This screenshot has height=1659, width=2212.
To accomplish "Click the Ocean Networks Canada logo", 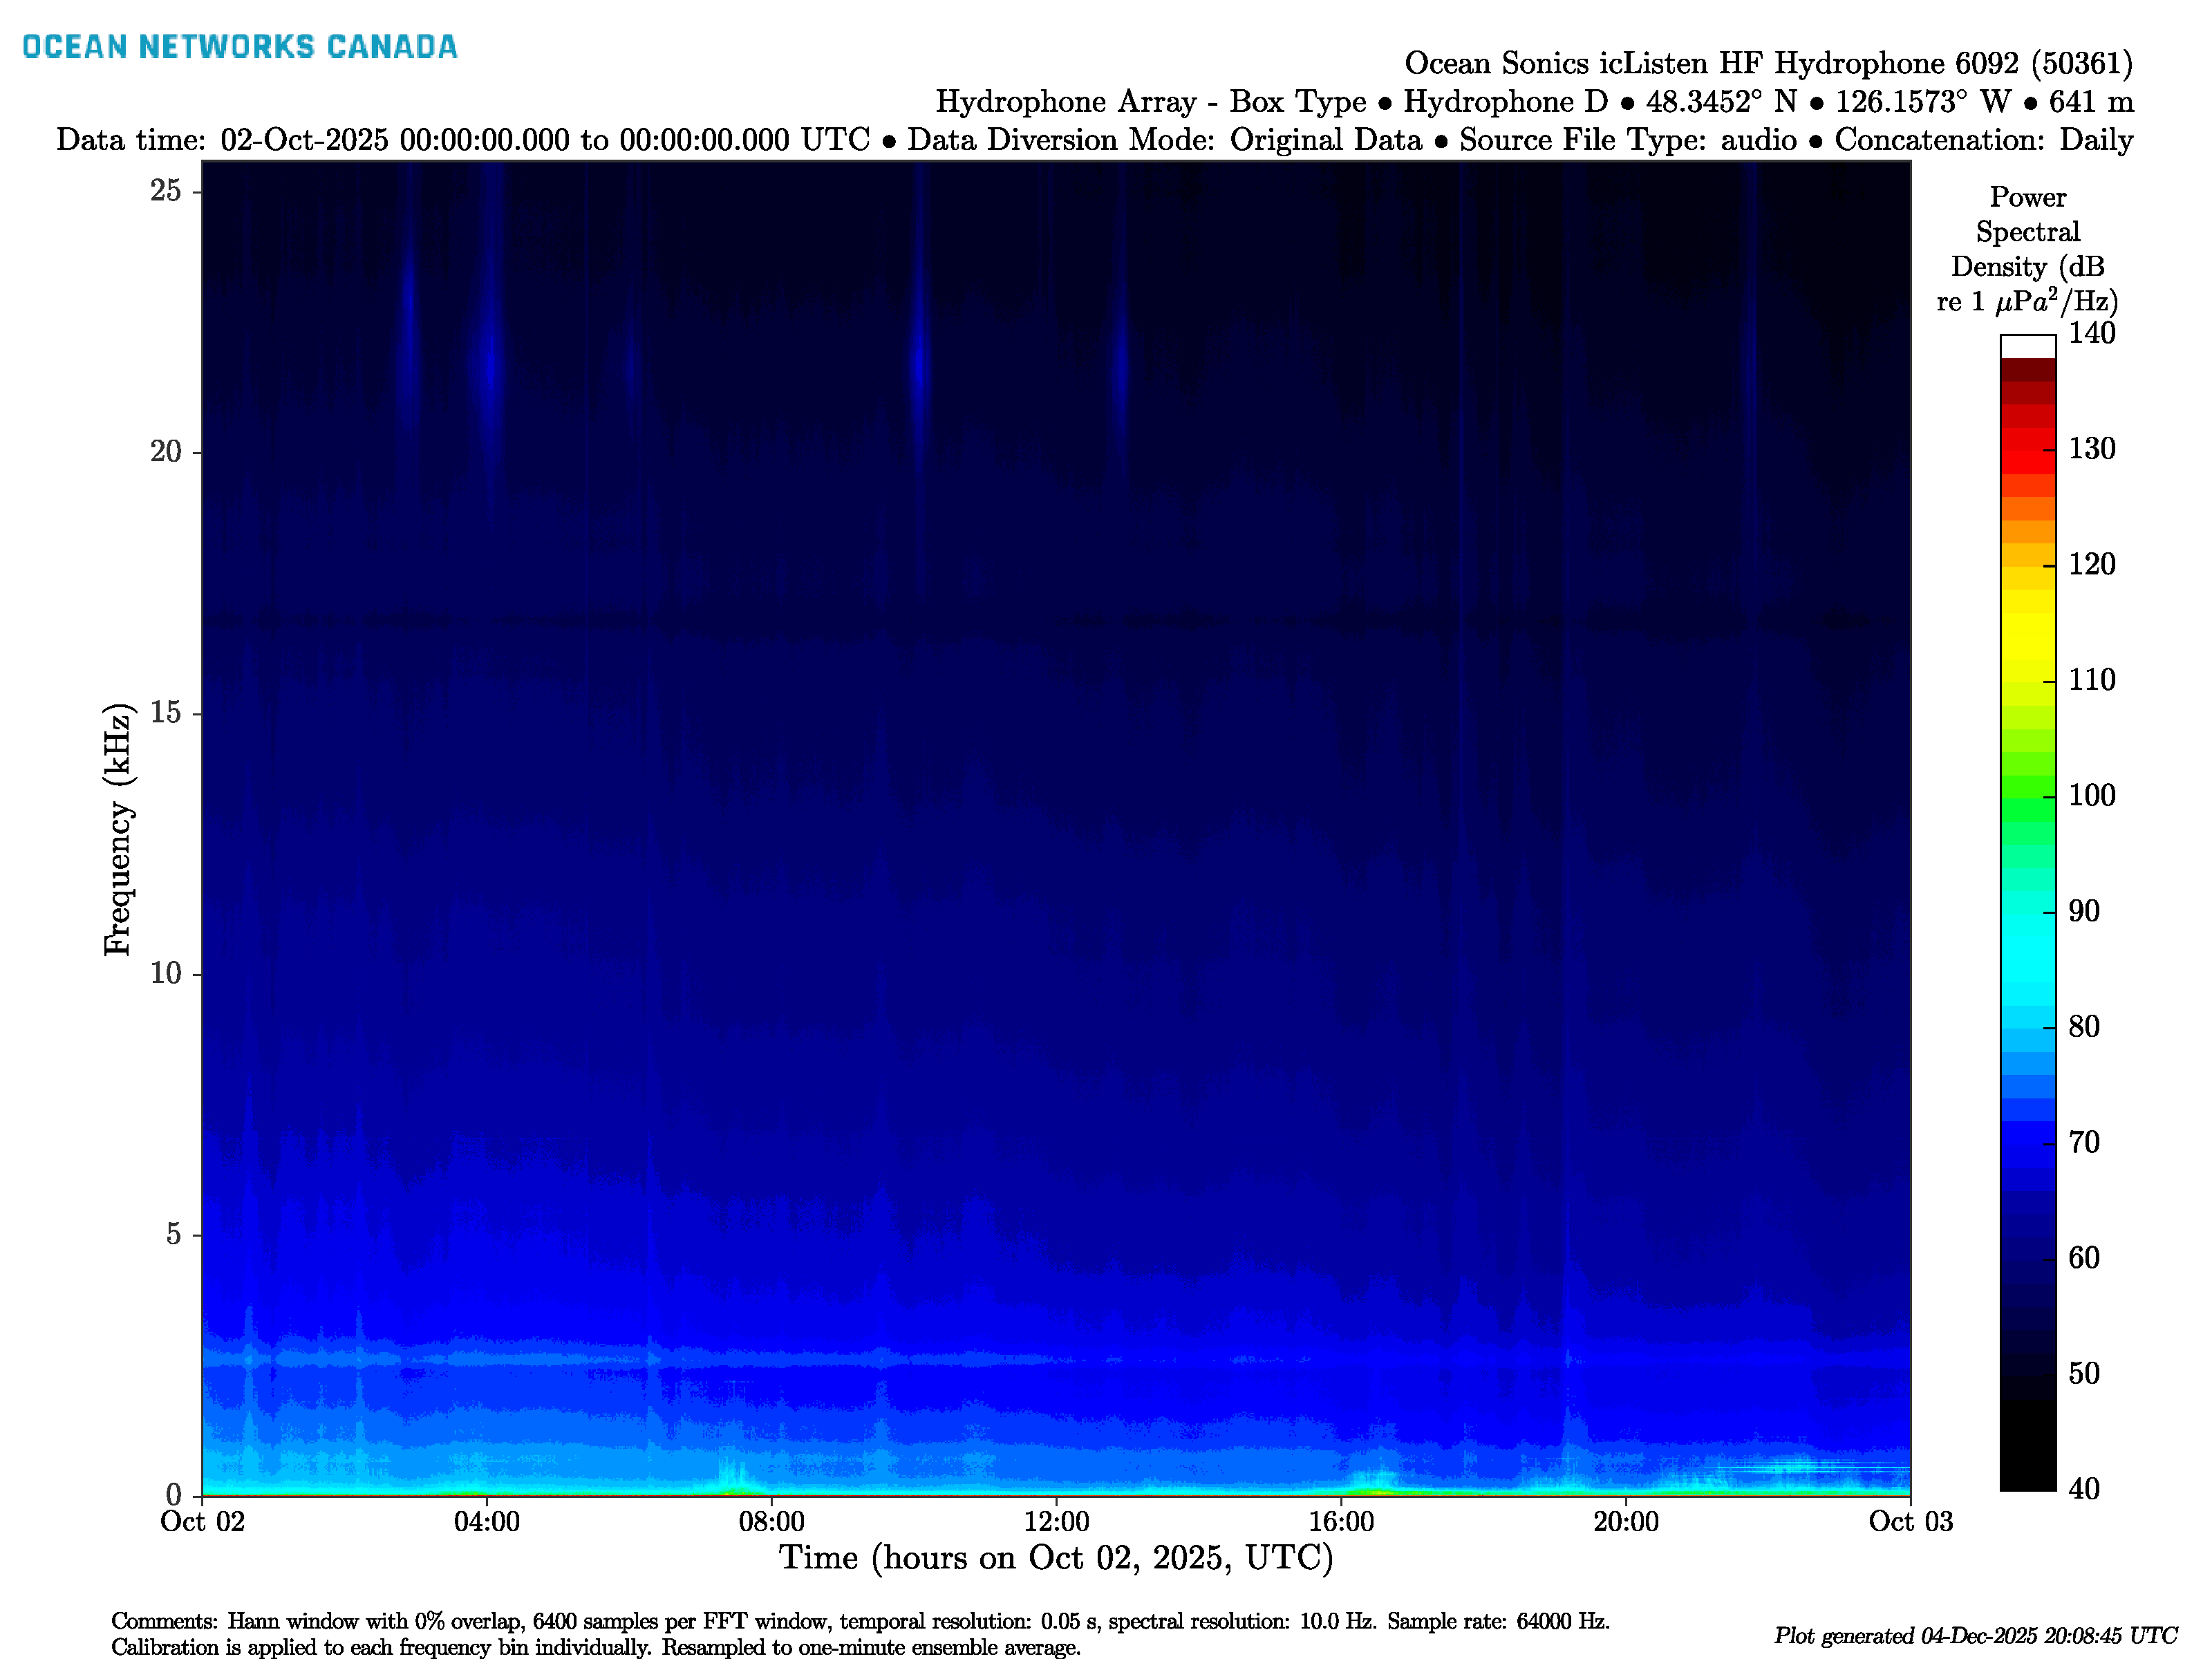I will [x=239, y=47].
